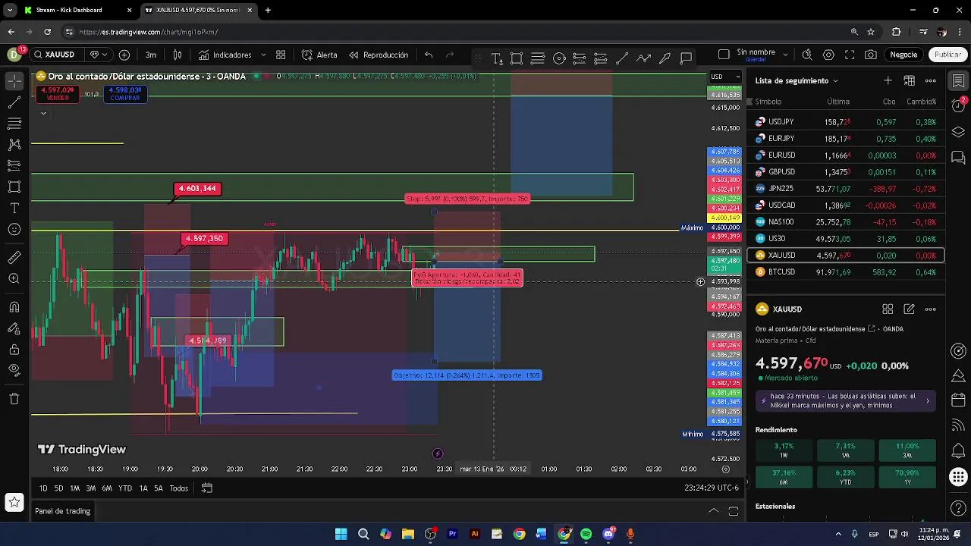
Task: Toggle magnet mode for drawings
Action: tap(14, 307)
